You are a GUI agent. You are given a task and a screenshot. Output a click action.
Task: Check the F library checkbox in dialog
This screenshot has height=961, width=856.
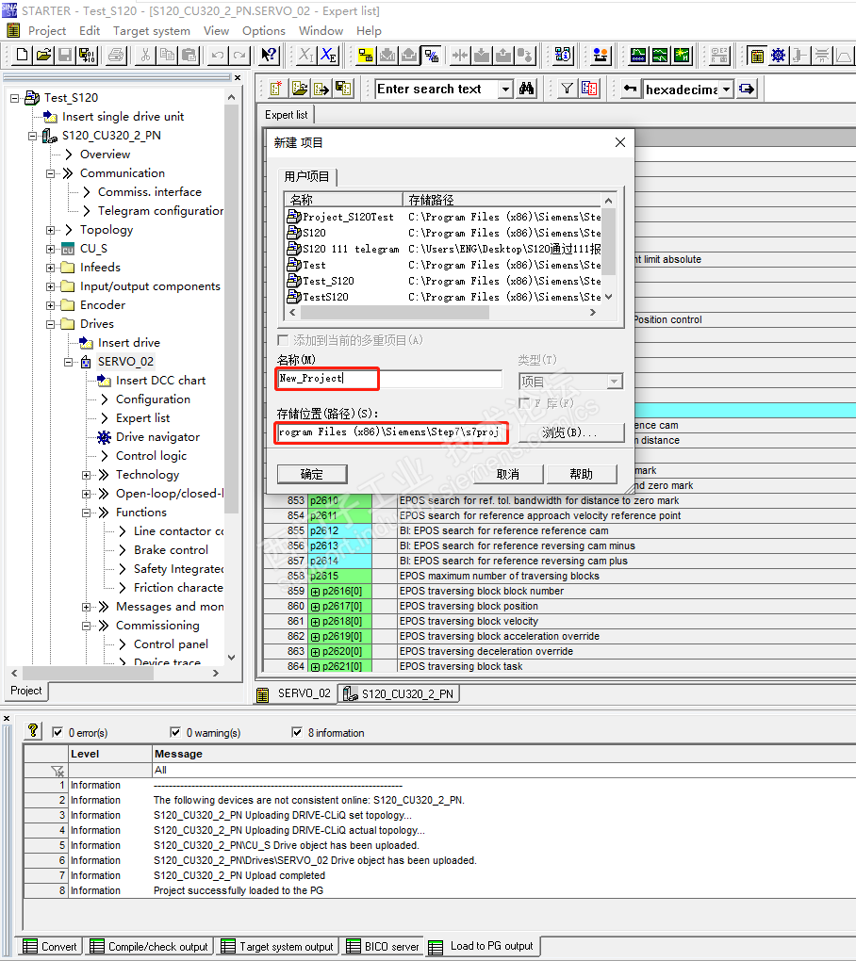point(524,402)
